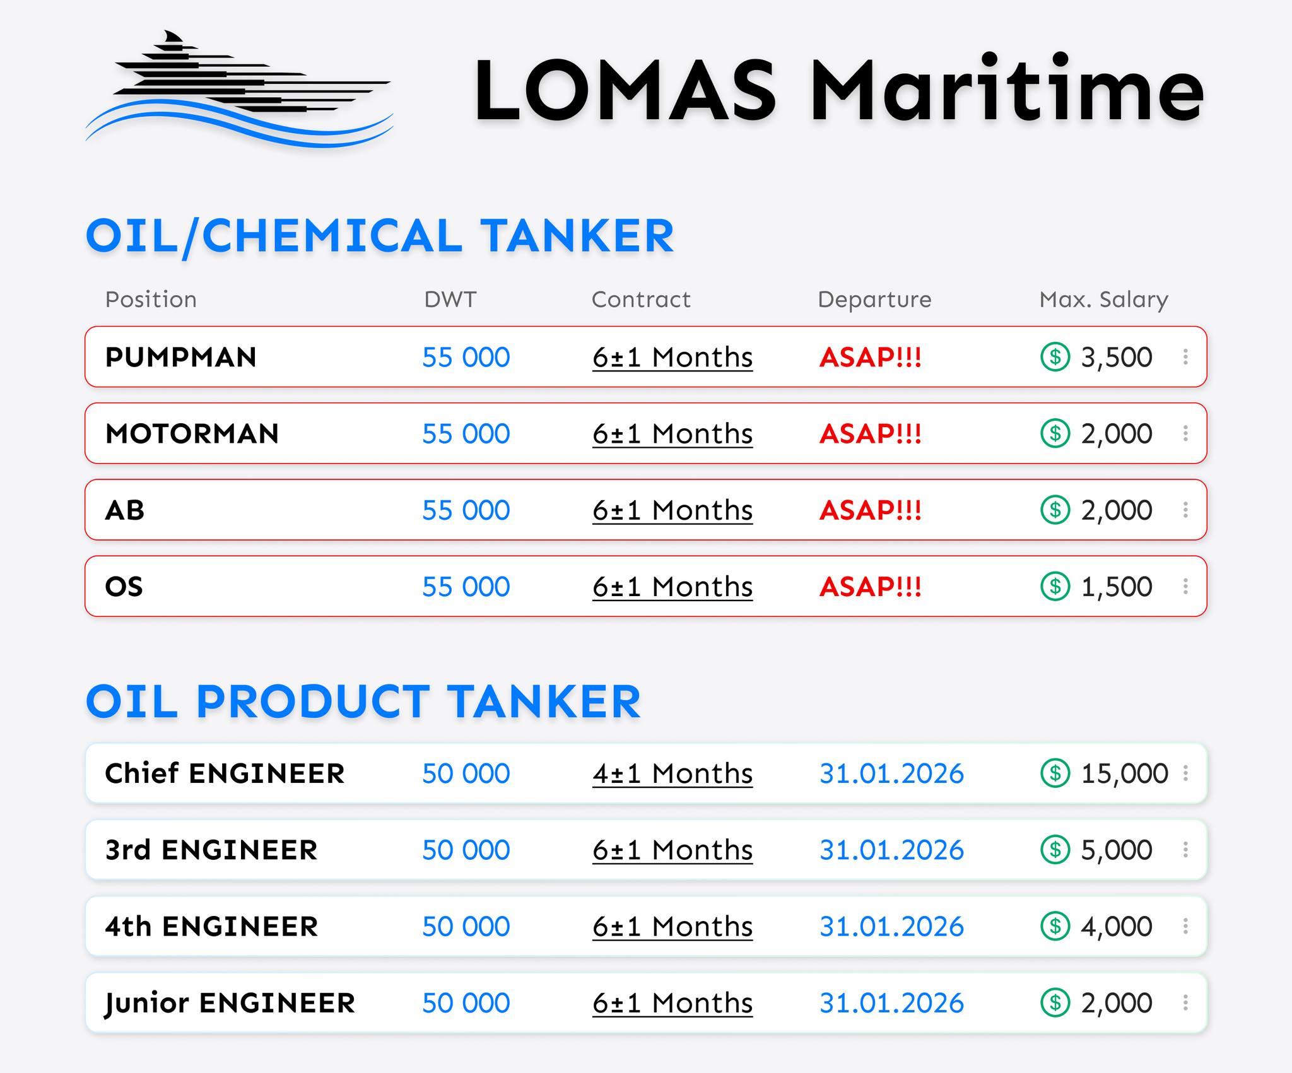Click the OIL PRODUCT TANKER heading
Image resolution: width=1292 pixels, height=1073 pixels.
coord(363,701)
